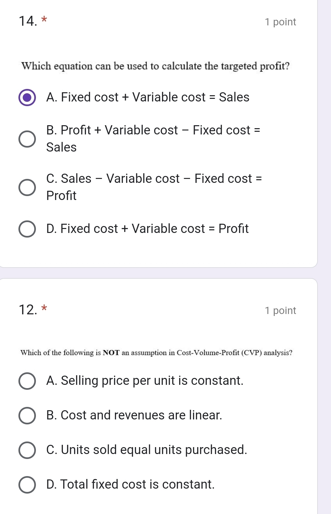Click option text 'D. Fixed cost + Variable cost = Profit'
This screenshot has width=331, height=514.
[148, 229]
